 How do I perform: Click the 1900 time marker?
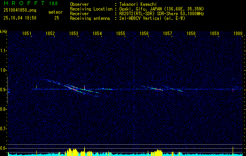pos(238,34)
